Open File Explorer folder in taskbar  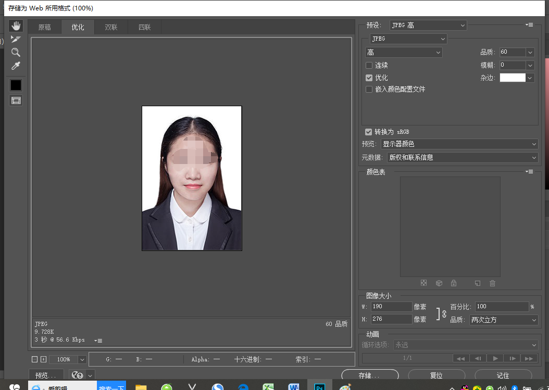click(141, 386)
